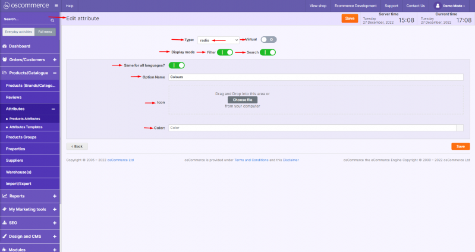Click the Dashboard home icon
This screenshot has width=475, height=252.
[x=5, y=46]
